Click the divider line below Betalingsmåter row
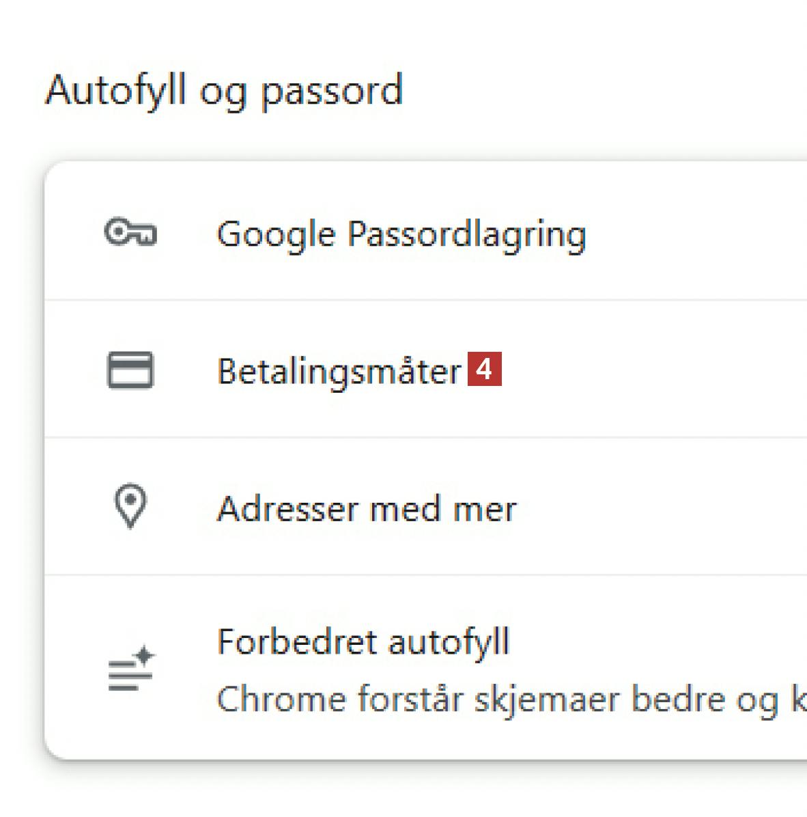 [x=423, y=437]
